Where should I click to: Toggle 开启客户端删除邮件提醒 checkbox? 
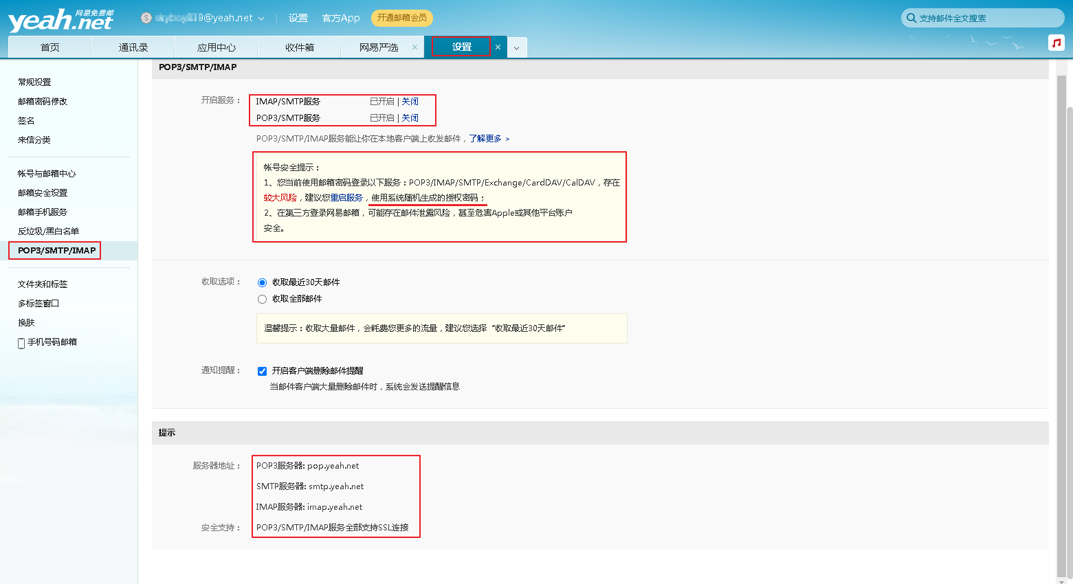pos(262,371)
